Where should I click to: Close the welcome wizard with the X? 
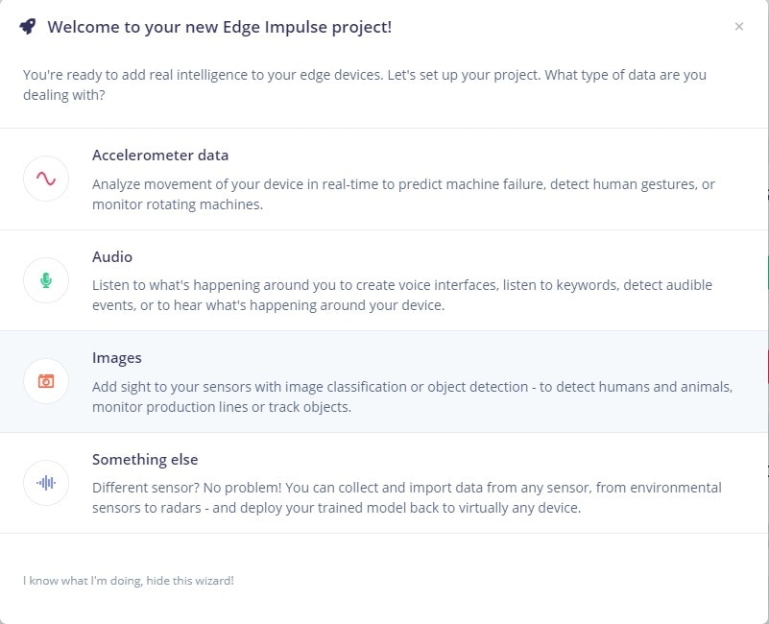coord(738,27)
